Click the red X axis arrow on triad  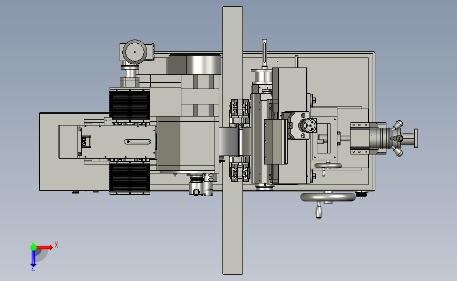tap(44, 247)
